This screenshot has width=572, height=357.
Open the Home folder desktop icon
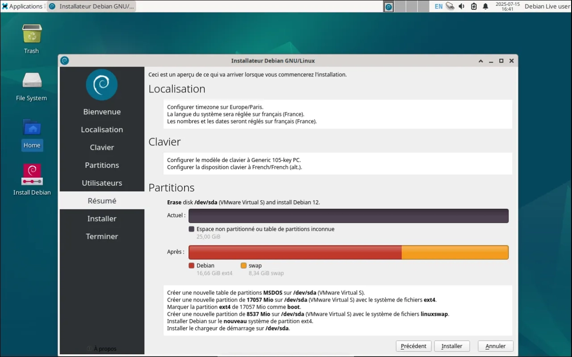(32, 129)
